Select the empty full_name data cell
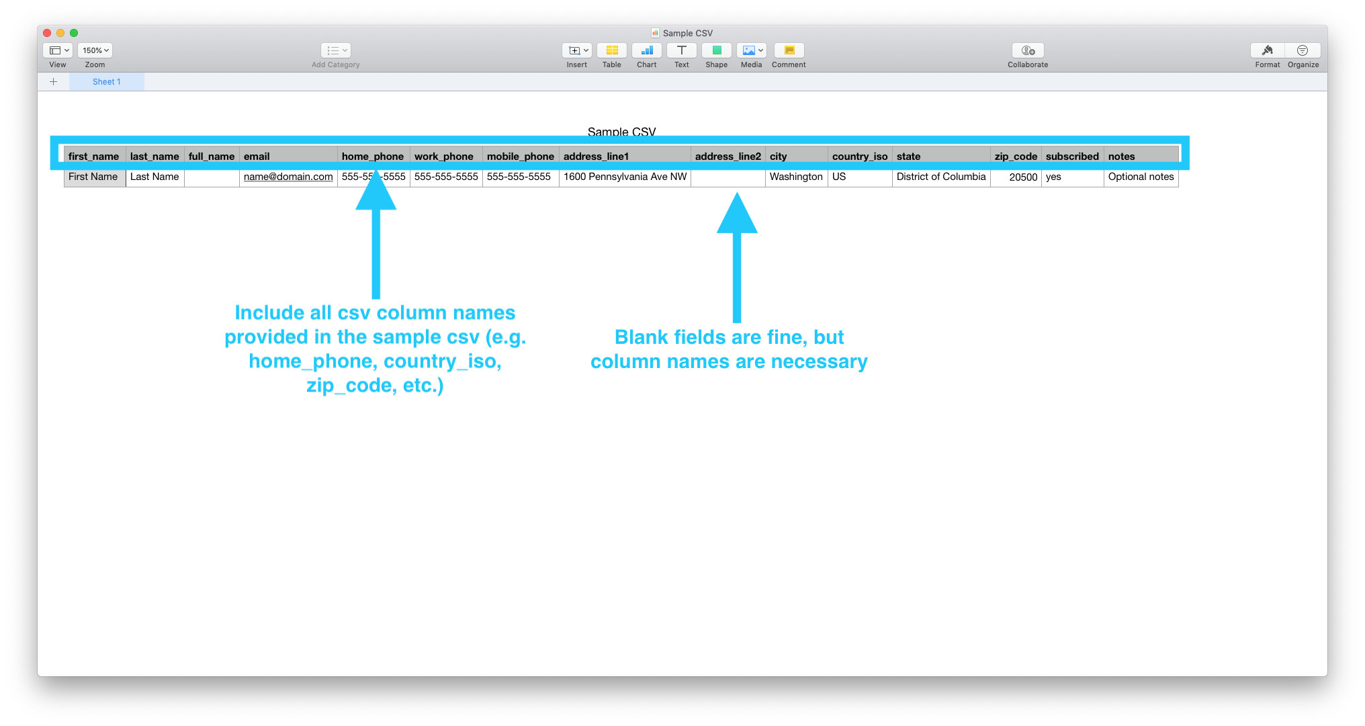1365x726 pixels. click(x=212, y=177)
